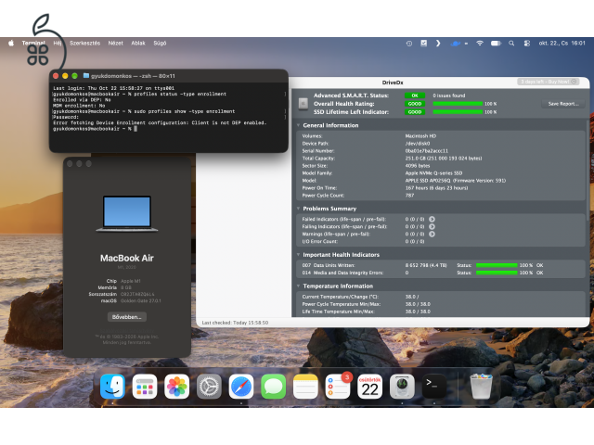
Task: Click the 3 days left - Buy Now button
Action: [x=549, y=82]
